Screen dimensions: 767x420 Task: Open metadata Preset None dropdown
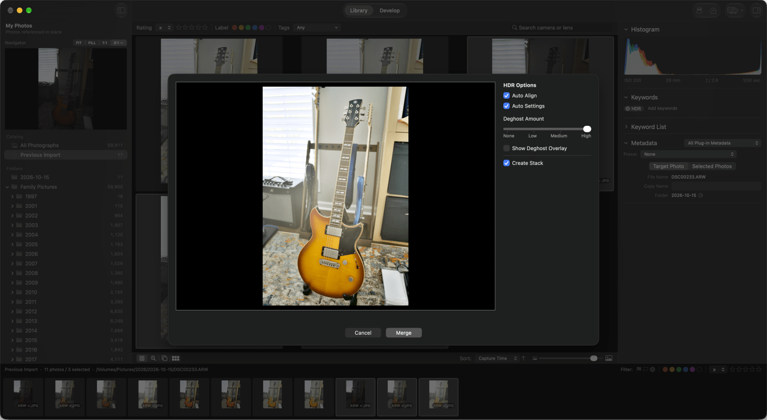point(688,154)
